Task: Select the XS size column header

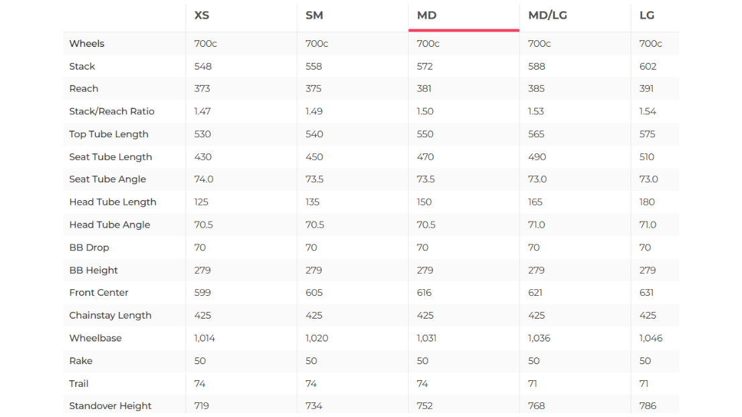Action: tap(202, 15)
